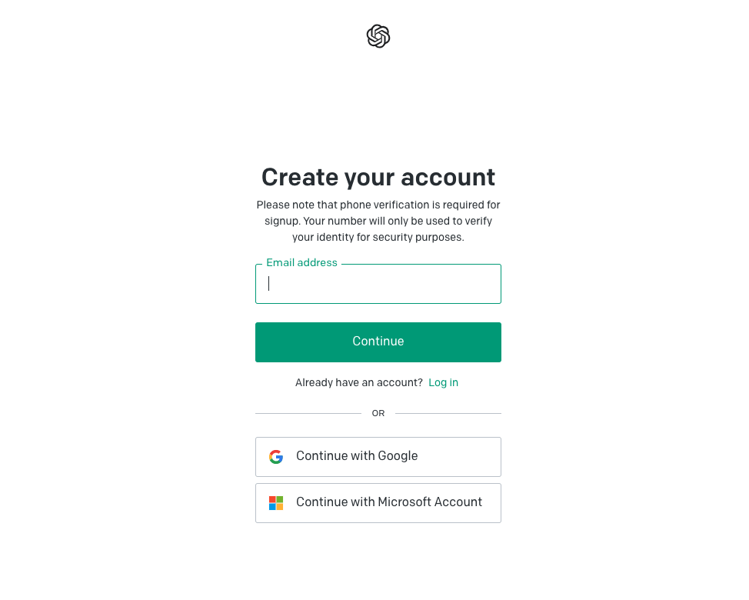Click the green Continue button

click(378, 342)
